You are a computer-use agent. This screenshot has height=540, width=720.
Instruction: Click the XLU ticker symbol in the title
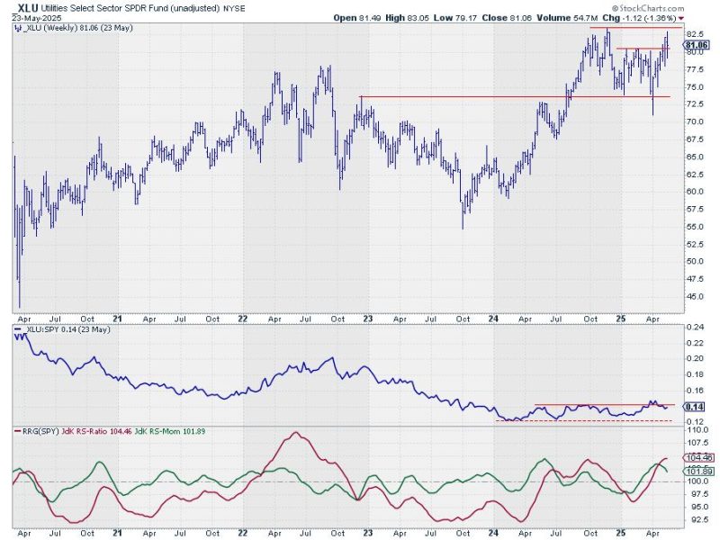click(28, 8)
